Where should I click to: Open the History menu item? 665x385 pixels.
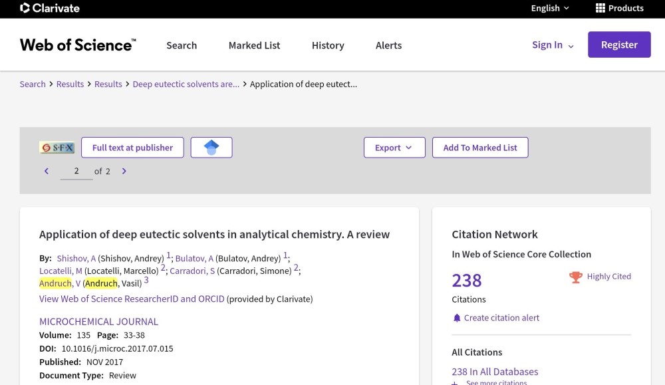click(328, 45)
